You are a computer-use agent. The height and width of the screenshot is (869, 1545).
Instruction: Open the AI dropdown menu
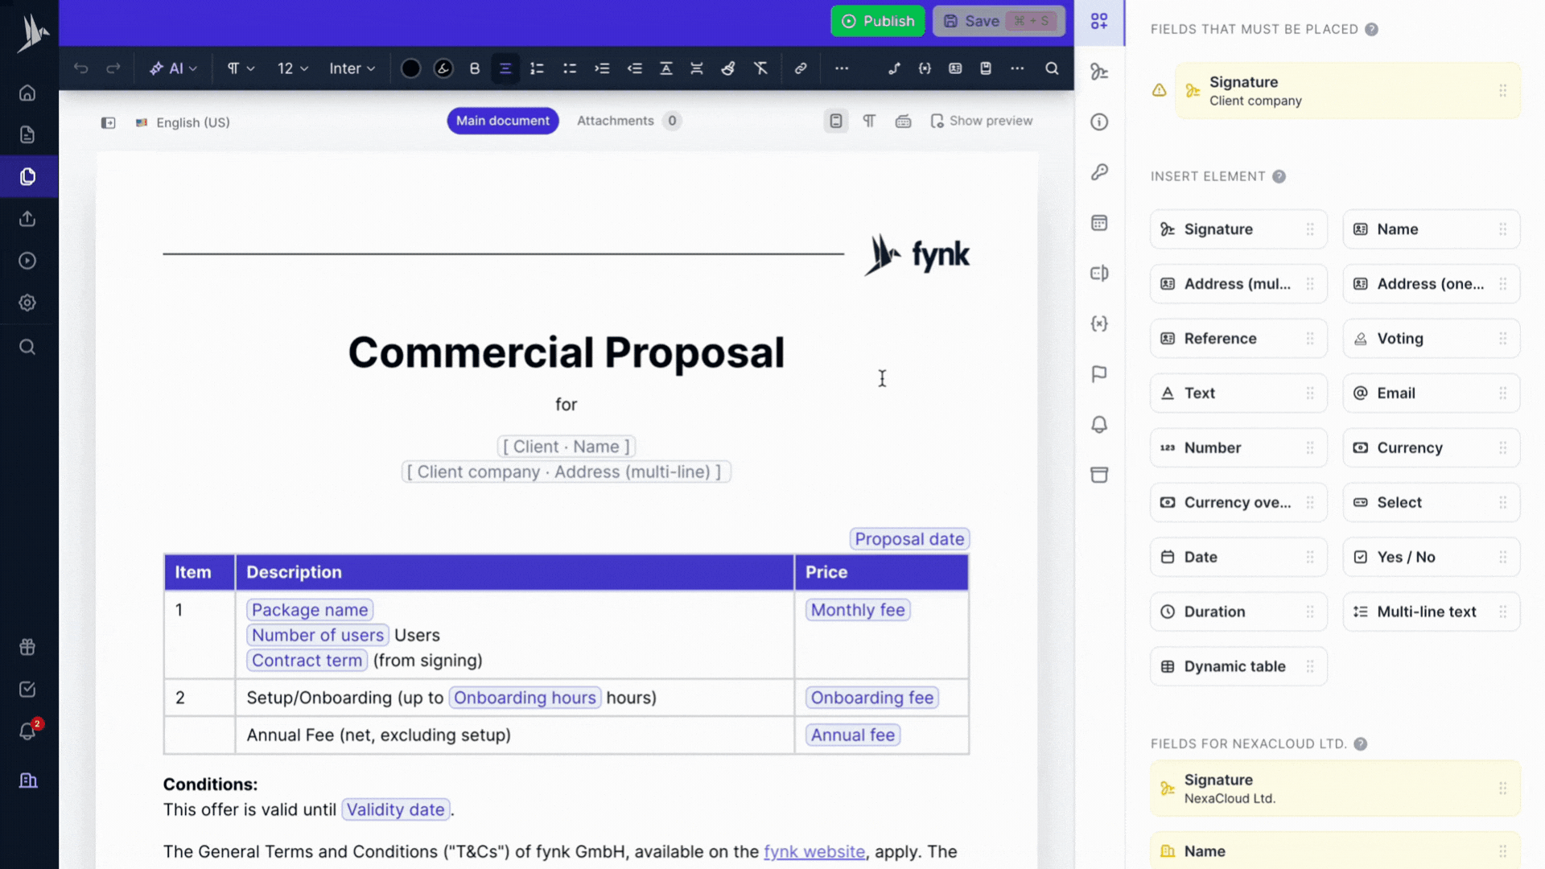174,68
